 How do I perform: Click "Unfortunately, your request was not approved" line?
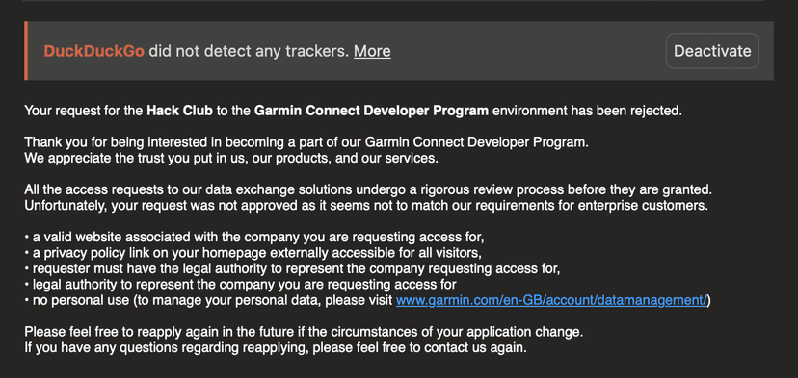[366, 206]
